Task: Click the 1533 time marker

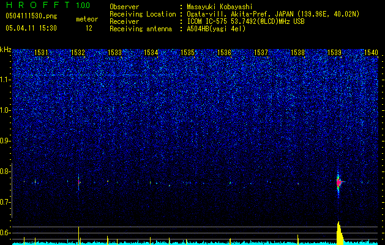Action: [114, 52]
